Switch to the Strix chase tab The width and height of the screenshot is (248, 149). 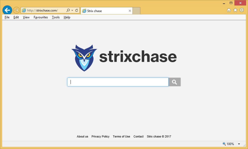[106, 11]
